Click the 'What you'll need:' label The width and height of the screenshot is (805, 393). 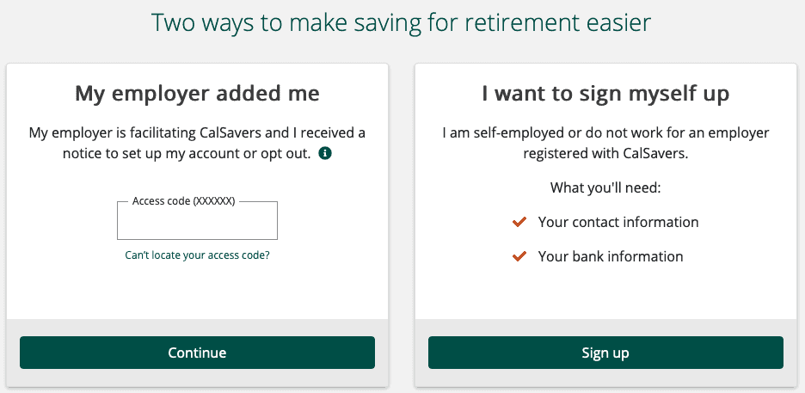click(605, 187)
